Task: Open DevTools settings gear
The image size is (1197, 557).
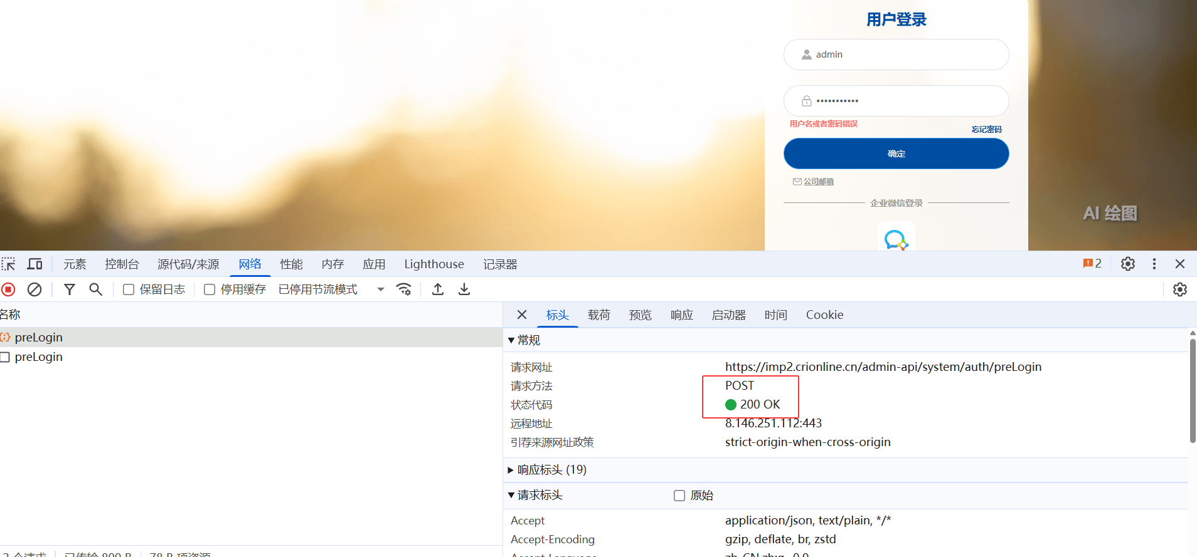Action: pos(1128,264)
